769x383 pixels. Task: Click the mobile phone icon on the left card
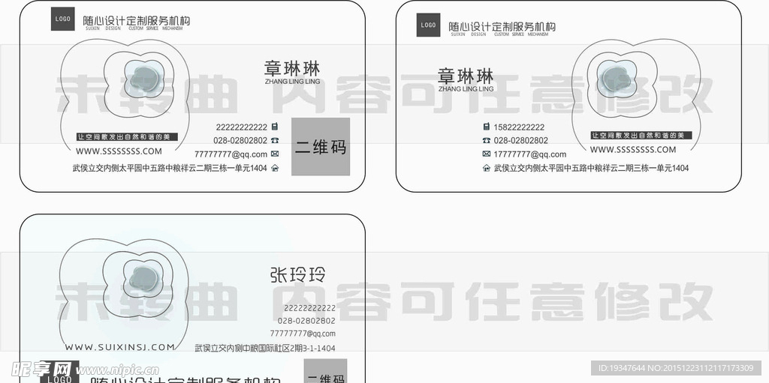pyautogui.click(x=275, y=127)
